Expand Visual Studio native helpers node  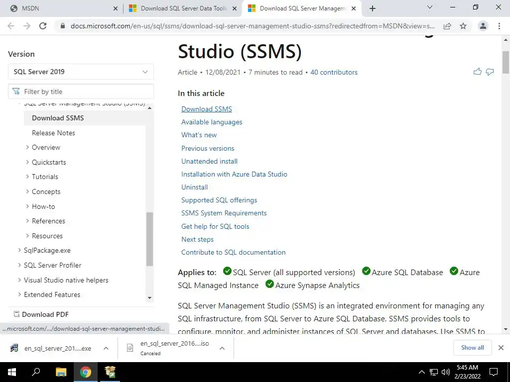pos(19,280)
